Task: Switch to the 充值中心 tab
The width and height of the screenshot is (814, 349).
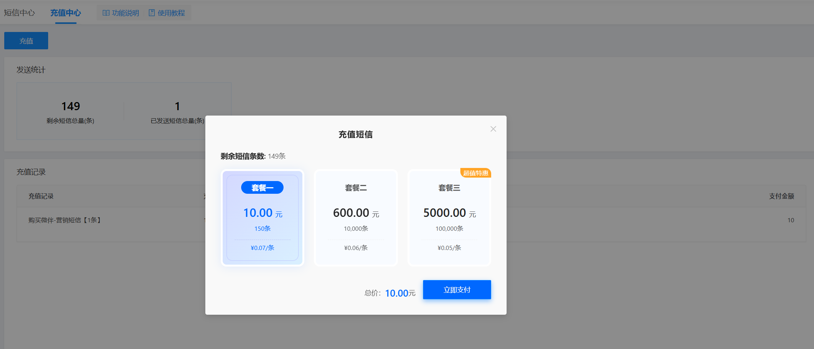Action: click(x=65, y=13)
